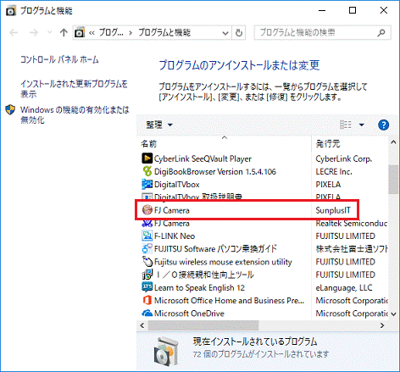
Task: Expand the address bar history dropdown
Action: coord(225,33)
